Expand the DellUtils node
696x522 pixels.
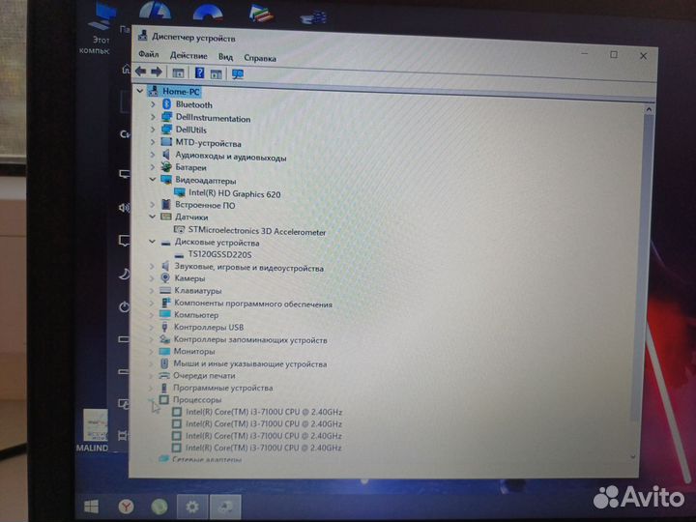(x=153, y=130)
